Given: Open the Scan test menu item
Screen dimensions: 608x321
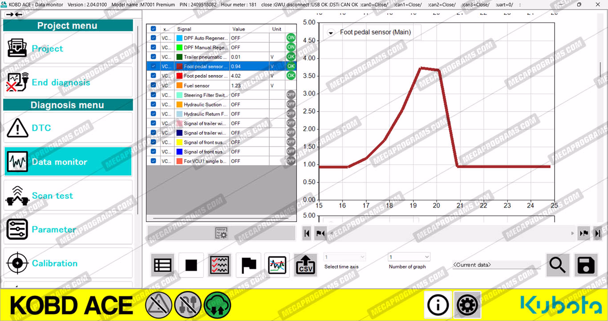Looking at the screenshot, I should [x=68, y=196].
